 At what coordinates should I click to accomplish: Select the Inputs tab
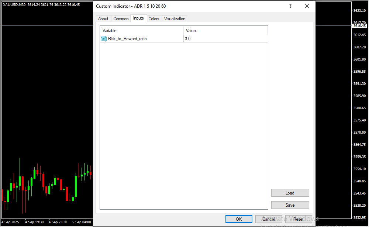(138, 18)
